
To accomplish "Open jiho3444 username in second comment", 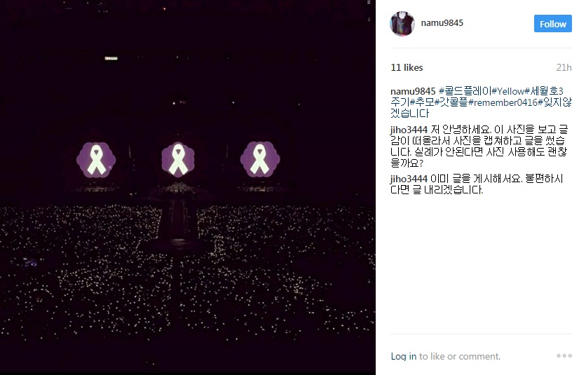I will pos(409,179).
